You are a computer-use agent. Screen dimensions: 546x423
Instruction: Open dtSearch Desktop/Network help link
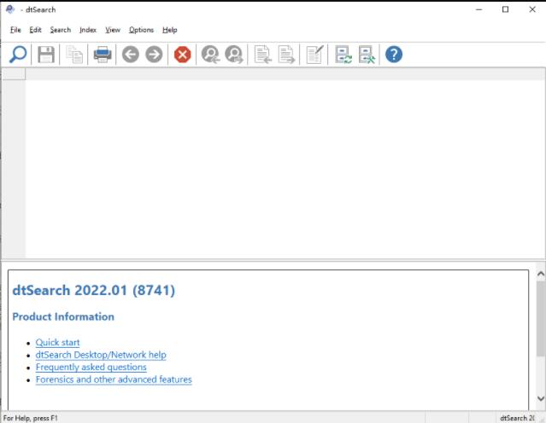point(101,355)
